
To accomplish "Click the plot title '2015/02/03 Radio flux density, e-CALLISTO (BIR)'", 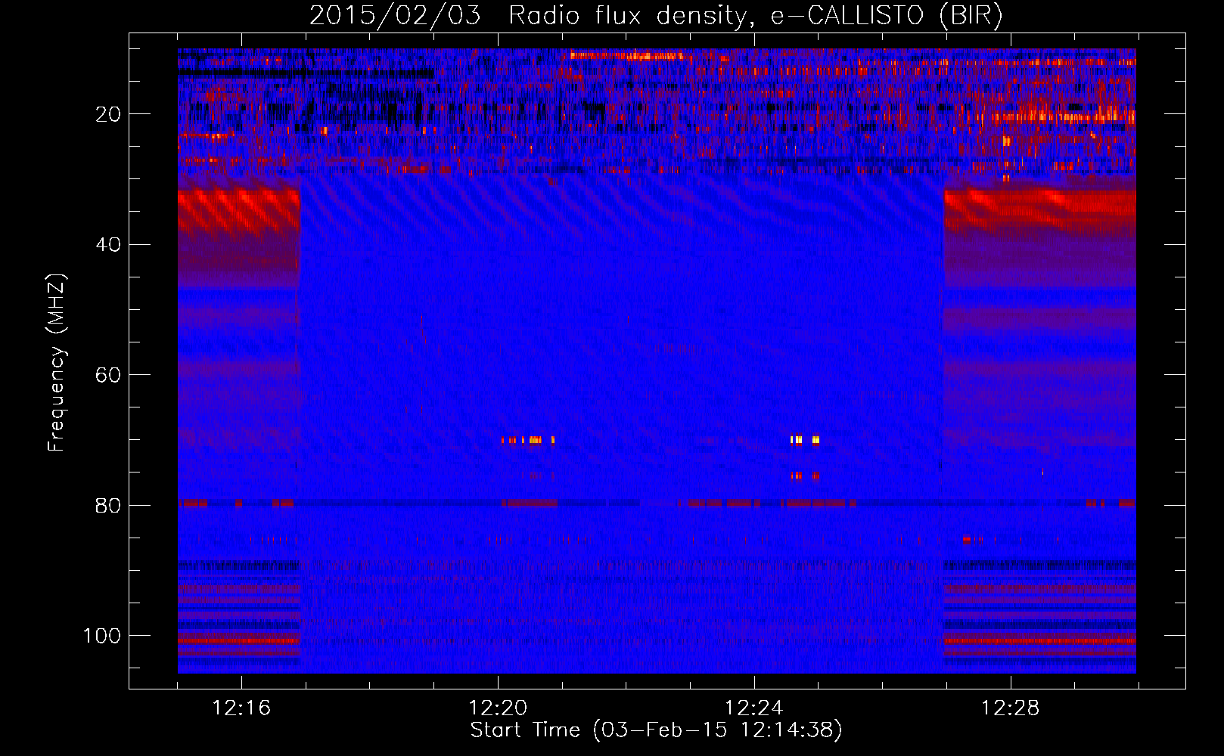I will [x=656, y=16].
